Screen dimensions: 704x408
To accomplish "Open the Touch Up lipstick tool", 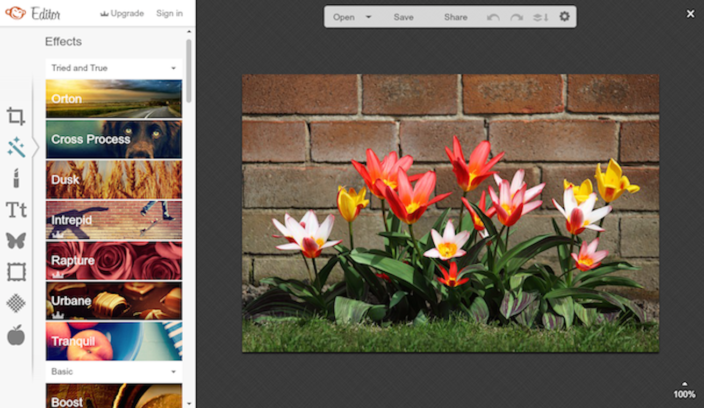I will tap(16, 178).
